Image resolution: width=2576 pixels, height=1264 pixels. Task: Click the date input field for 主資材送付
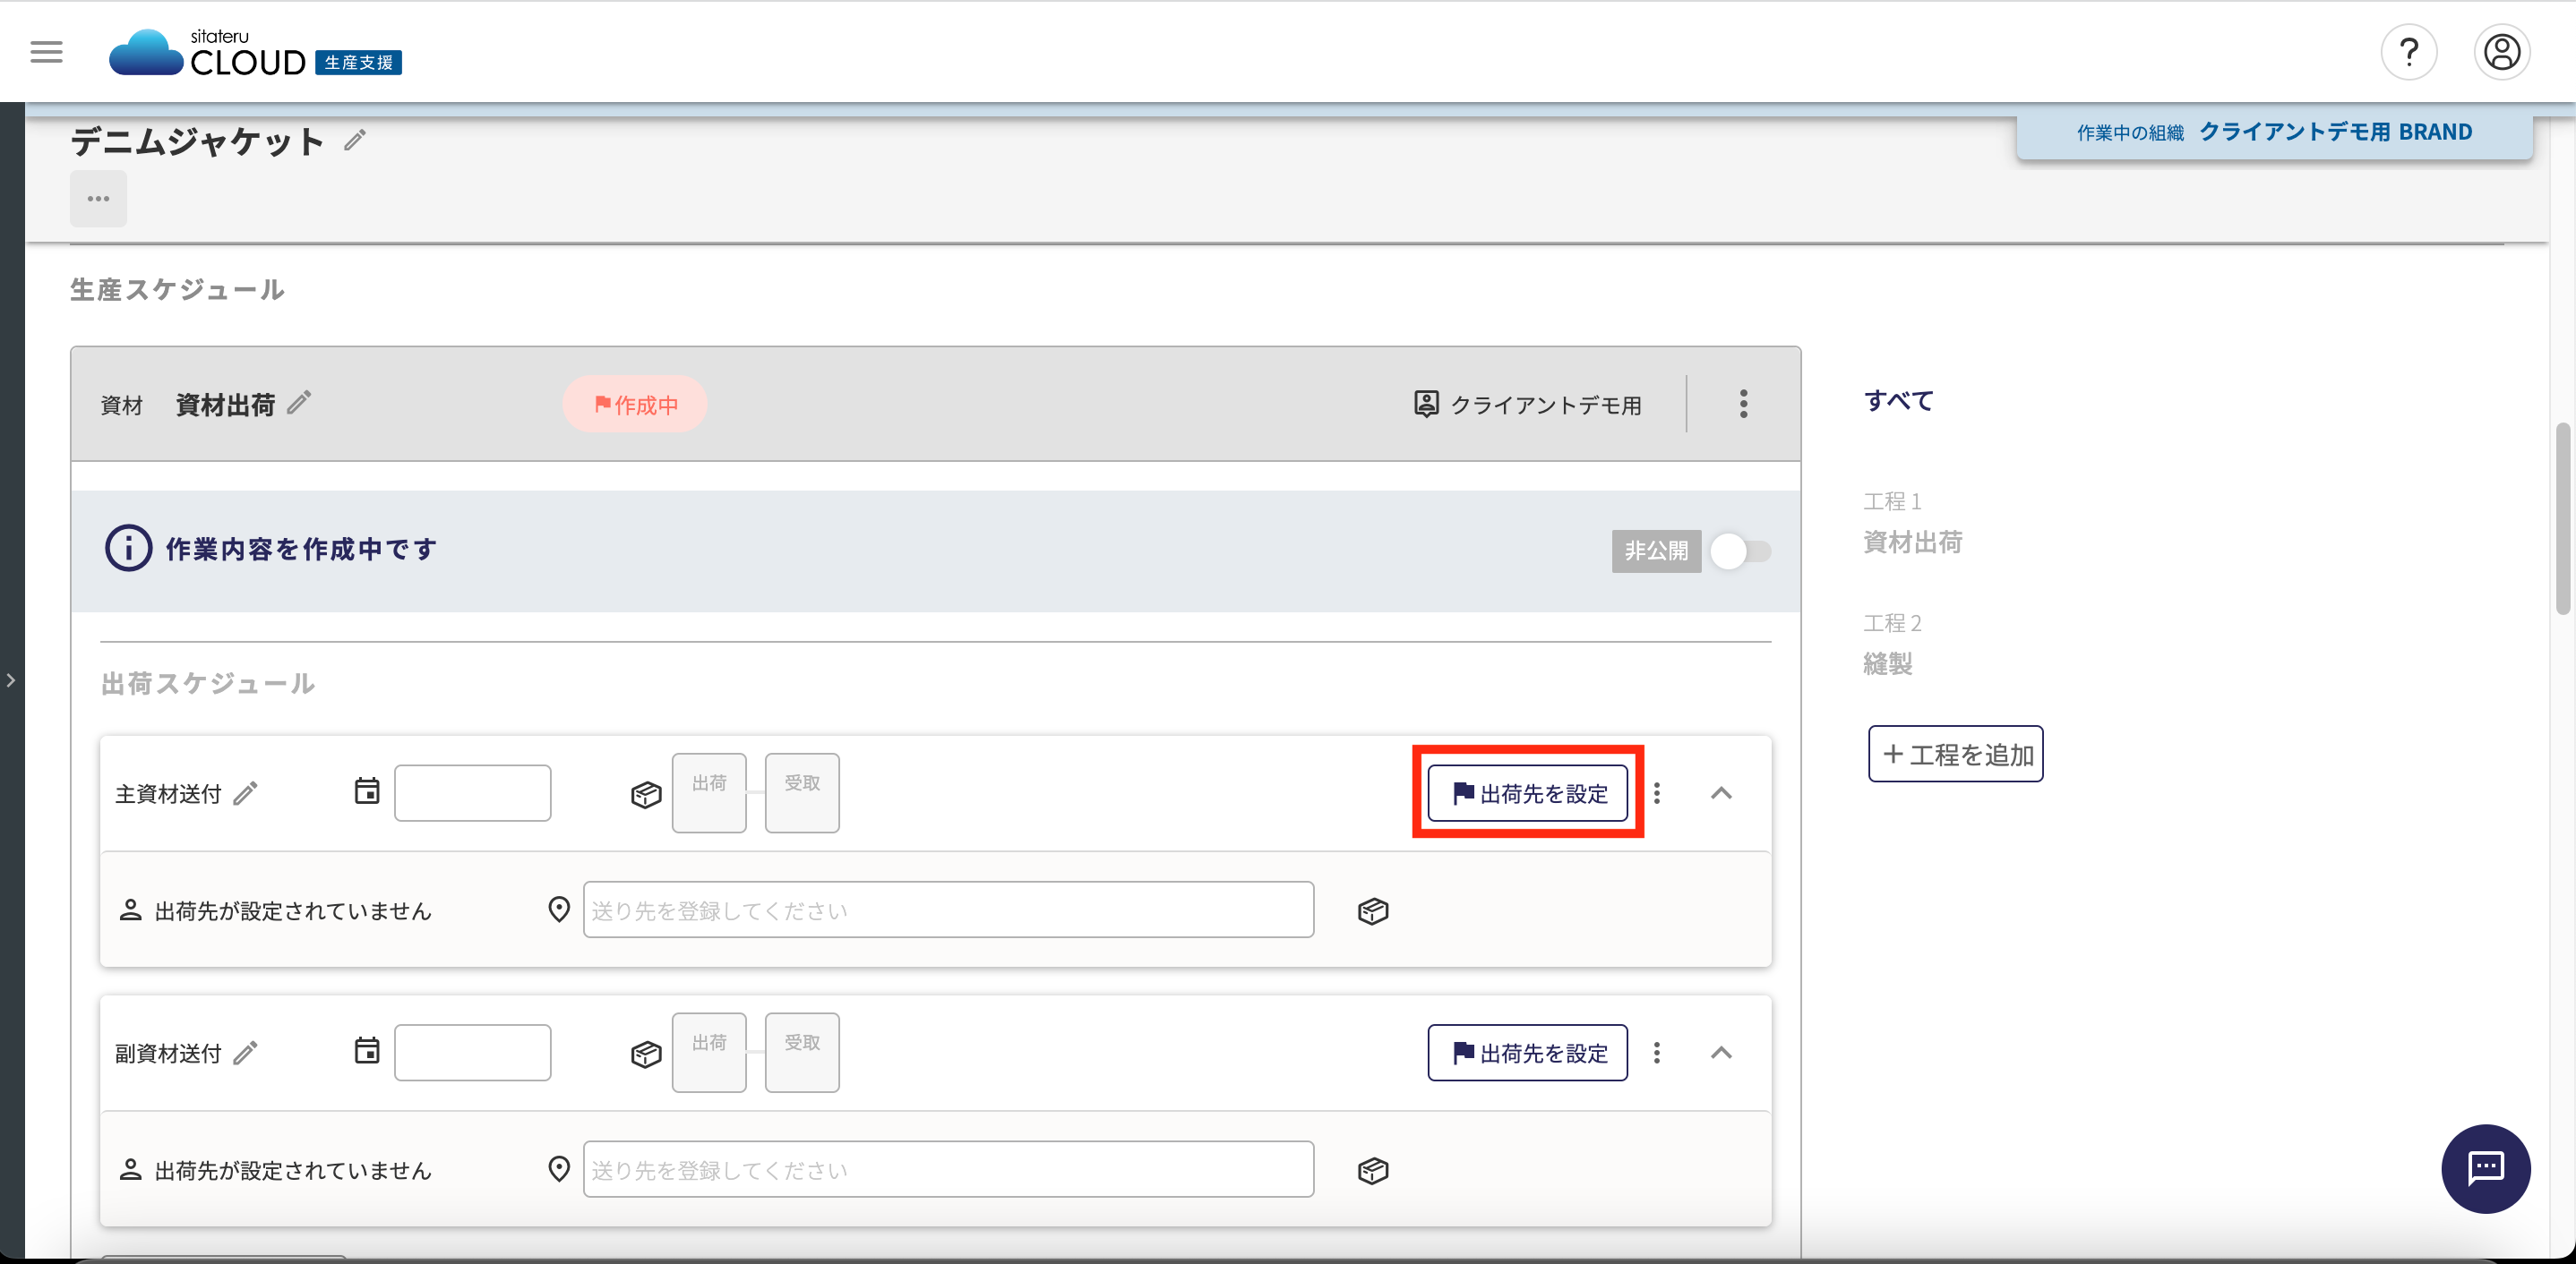point(472,793)
